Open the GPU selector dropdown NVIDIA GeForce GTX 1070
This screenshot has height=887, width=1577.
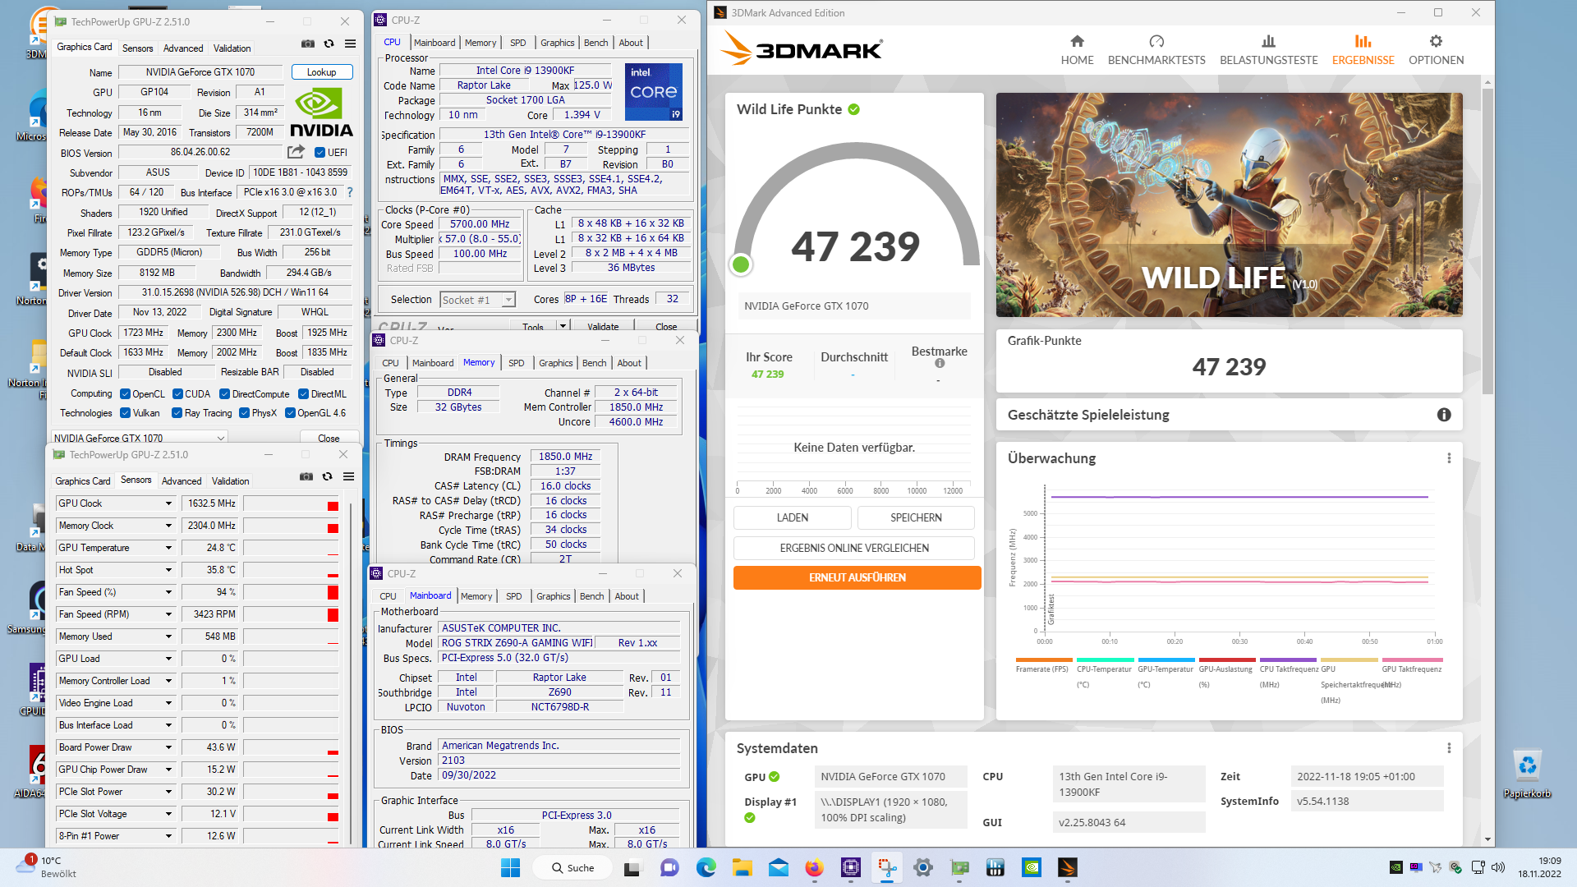[140, 438]
